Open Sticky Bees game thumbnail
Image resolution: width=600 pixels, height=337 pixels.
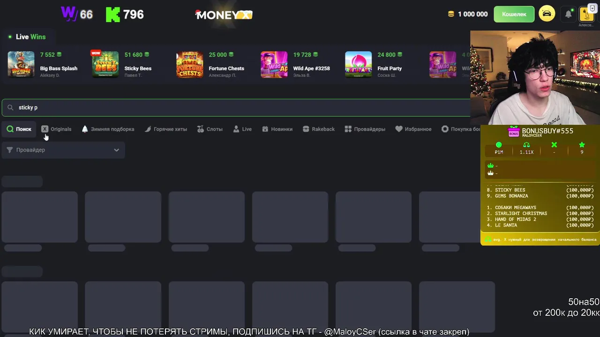(105, 64)
